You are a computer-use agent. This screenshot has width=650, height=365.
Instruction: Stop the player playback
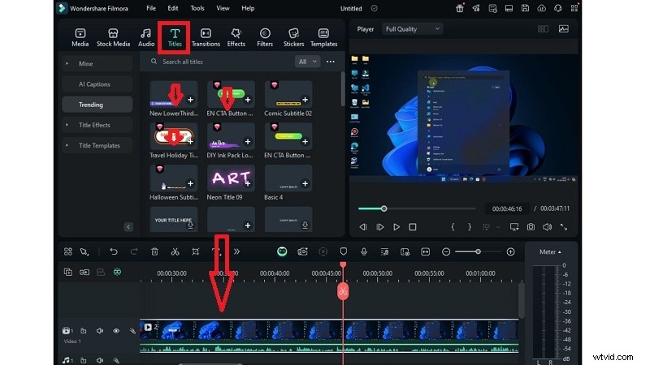point(413,227)
